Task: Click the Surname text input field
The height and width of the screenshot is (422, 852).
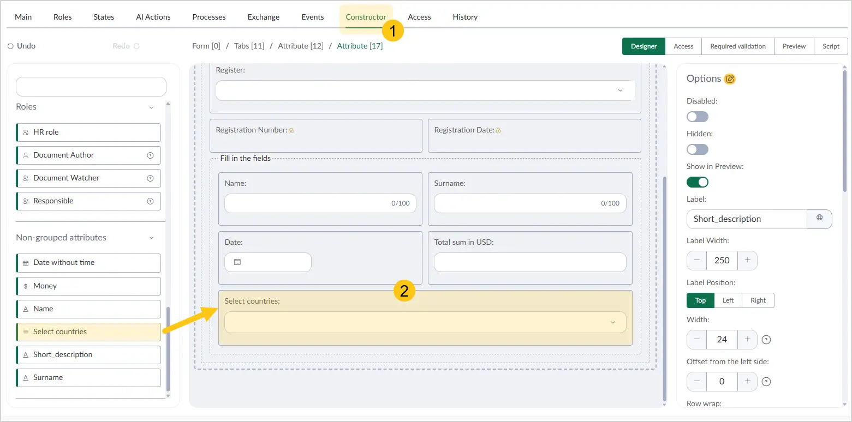Action: (530, 203)
